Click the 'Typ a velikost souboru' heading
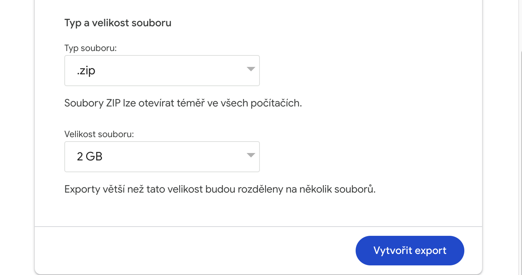 tap(118, 23)
